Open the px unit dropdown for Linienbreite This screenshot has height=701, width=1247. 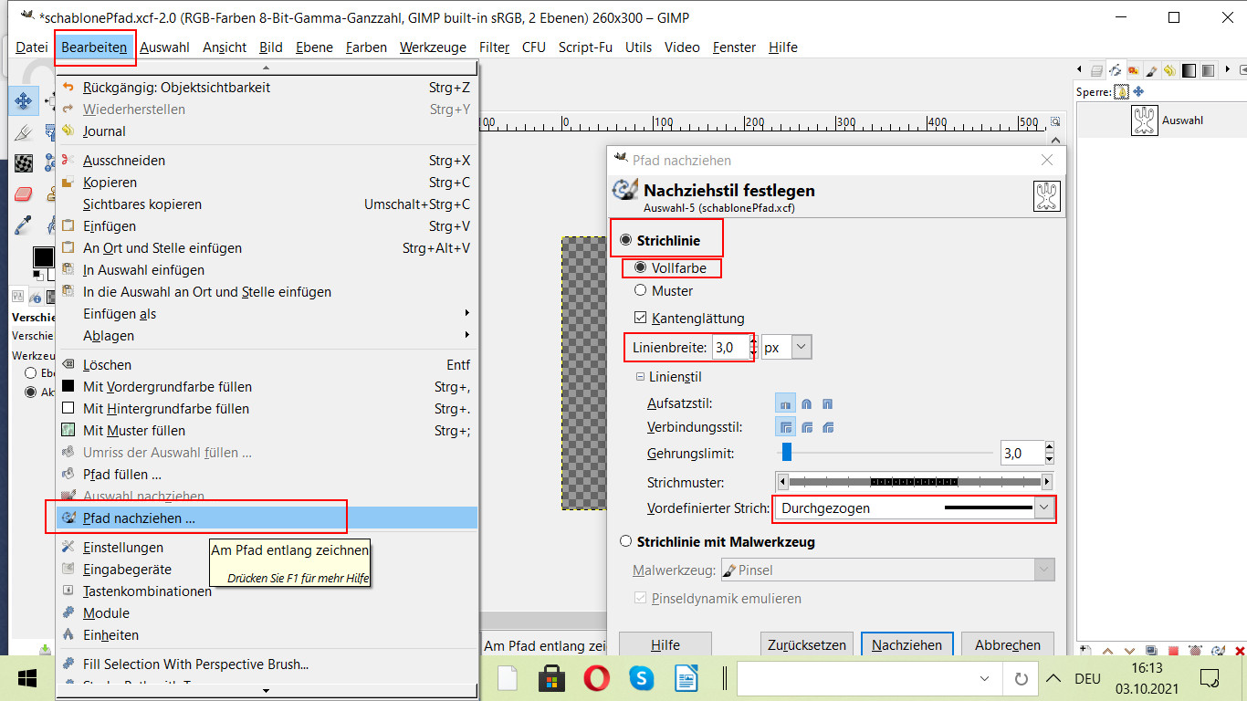[x=787, y=347]
